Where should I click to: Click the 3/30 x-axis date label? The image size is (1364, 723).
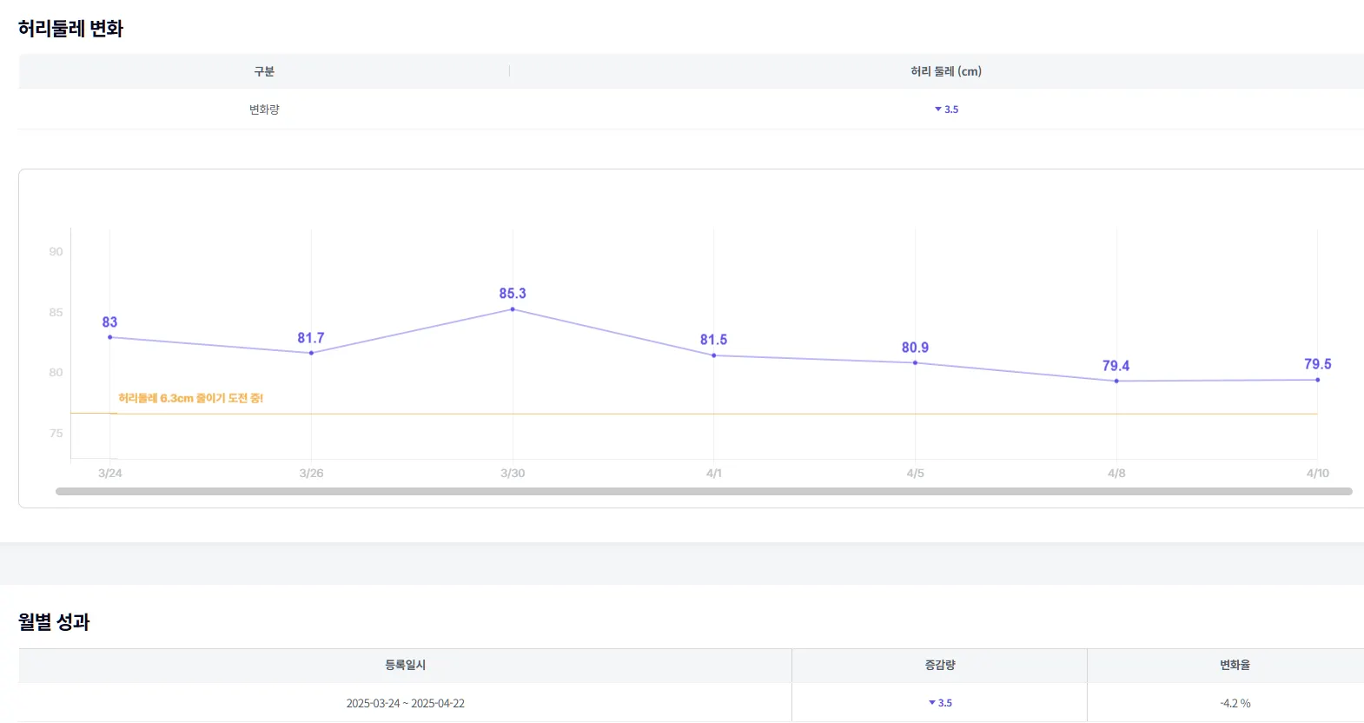click(x=513, y=474)
